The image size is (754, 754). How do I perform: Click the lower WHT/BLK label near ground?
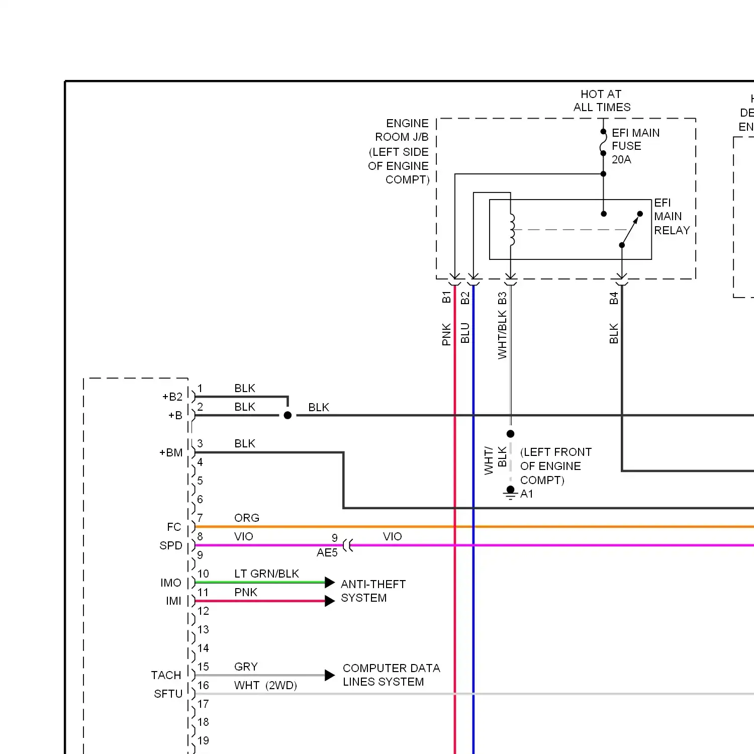tap(495, 460)
